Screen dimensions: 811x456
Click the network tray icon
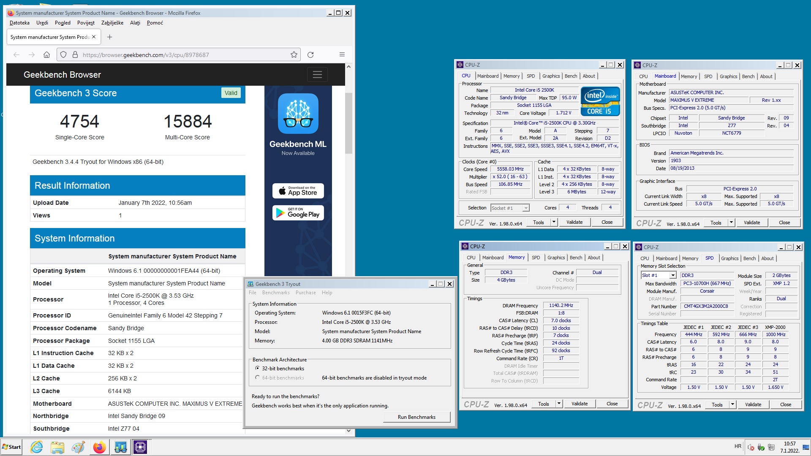771,448
